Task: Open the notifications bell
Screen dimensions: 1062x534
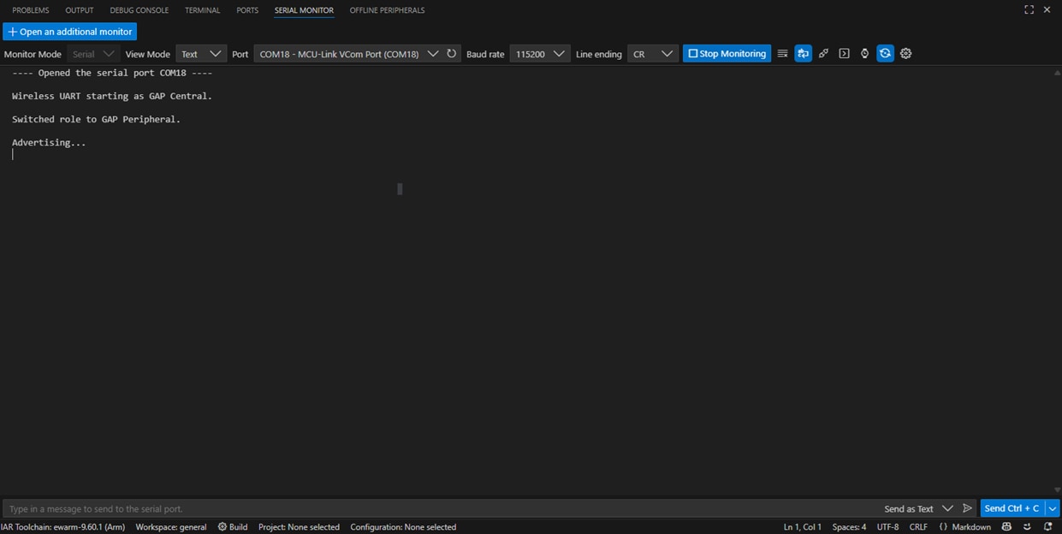Action: point(1050,526)
